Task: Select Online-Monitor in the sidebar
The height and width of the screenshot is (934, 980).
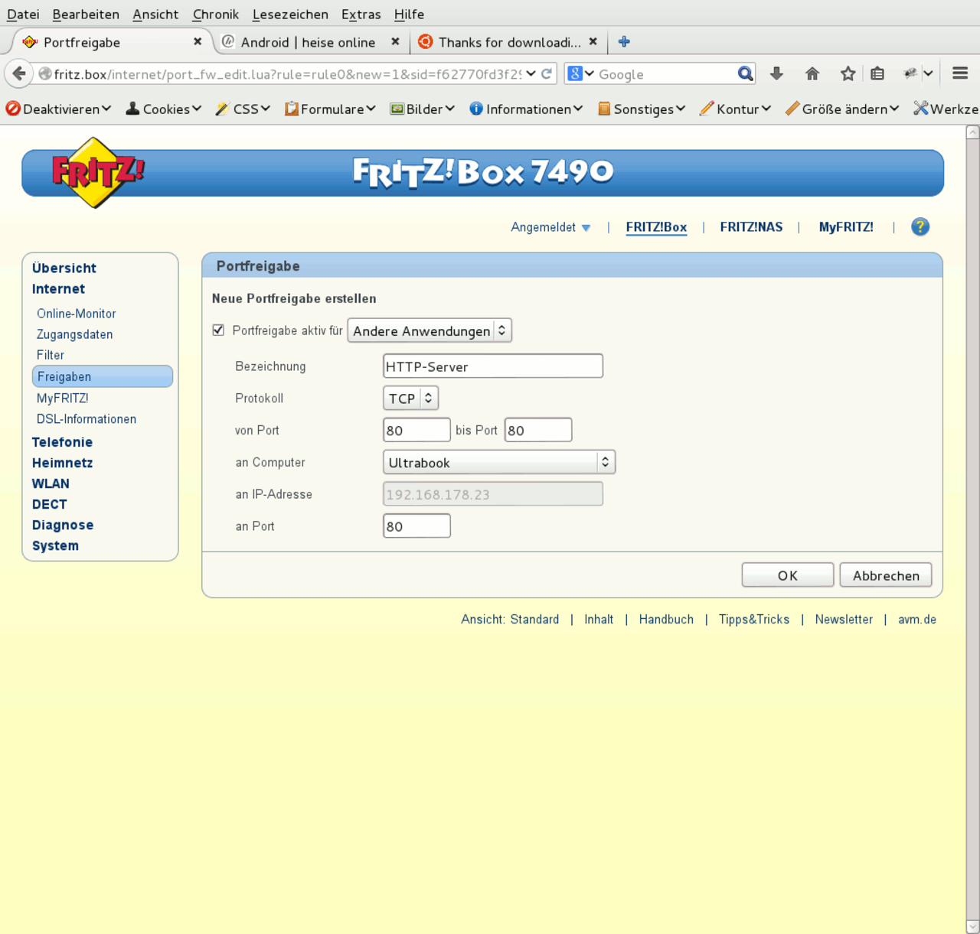Action: pyautogui.click(x=77, y=314)
